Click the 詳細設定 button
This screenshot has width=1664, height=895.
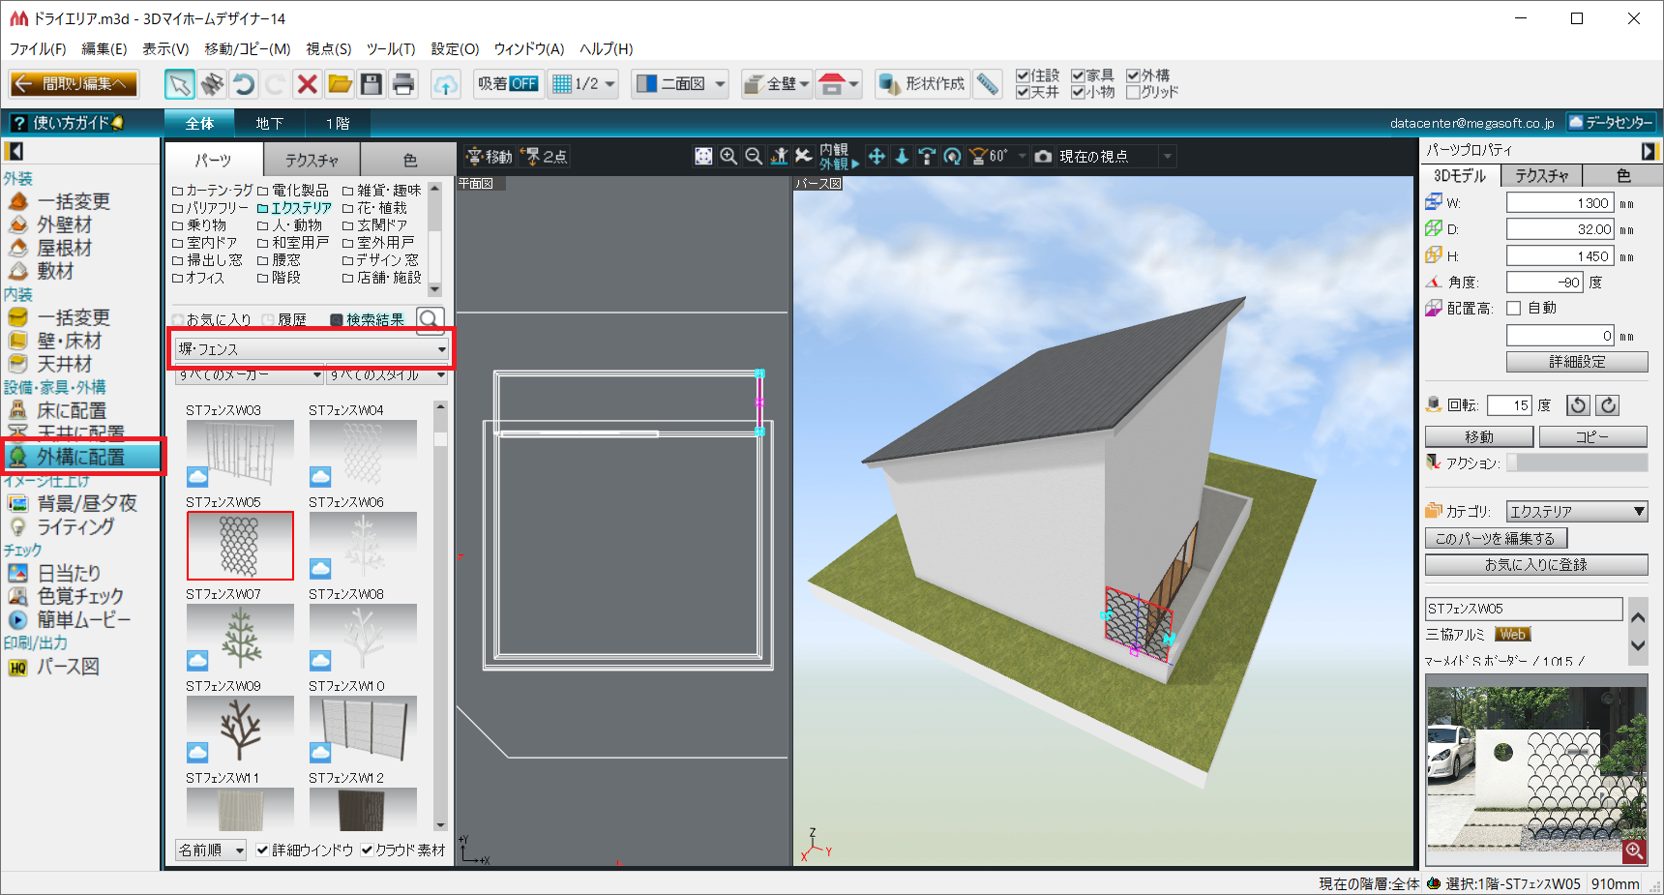coord(1577,362)
